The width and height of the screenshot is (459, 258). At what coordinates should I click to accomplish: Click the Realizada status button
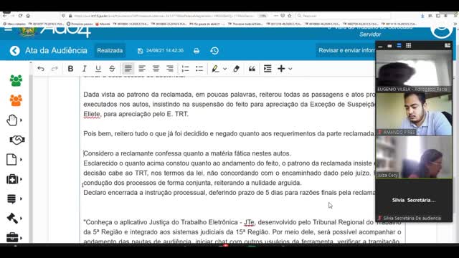click(x=110, y=51)
